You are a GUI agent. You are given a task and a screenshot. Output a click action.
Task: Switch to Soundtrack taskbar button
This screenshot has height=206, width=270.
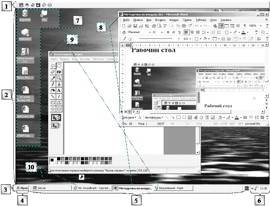pyautogui.click(x=92, y=188)
